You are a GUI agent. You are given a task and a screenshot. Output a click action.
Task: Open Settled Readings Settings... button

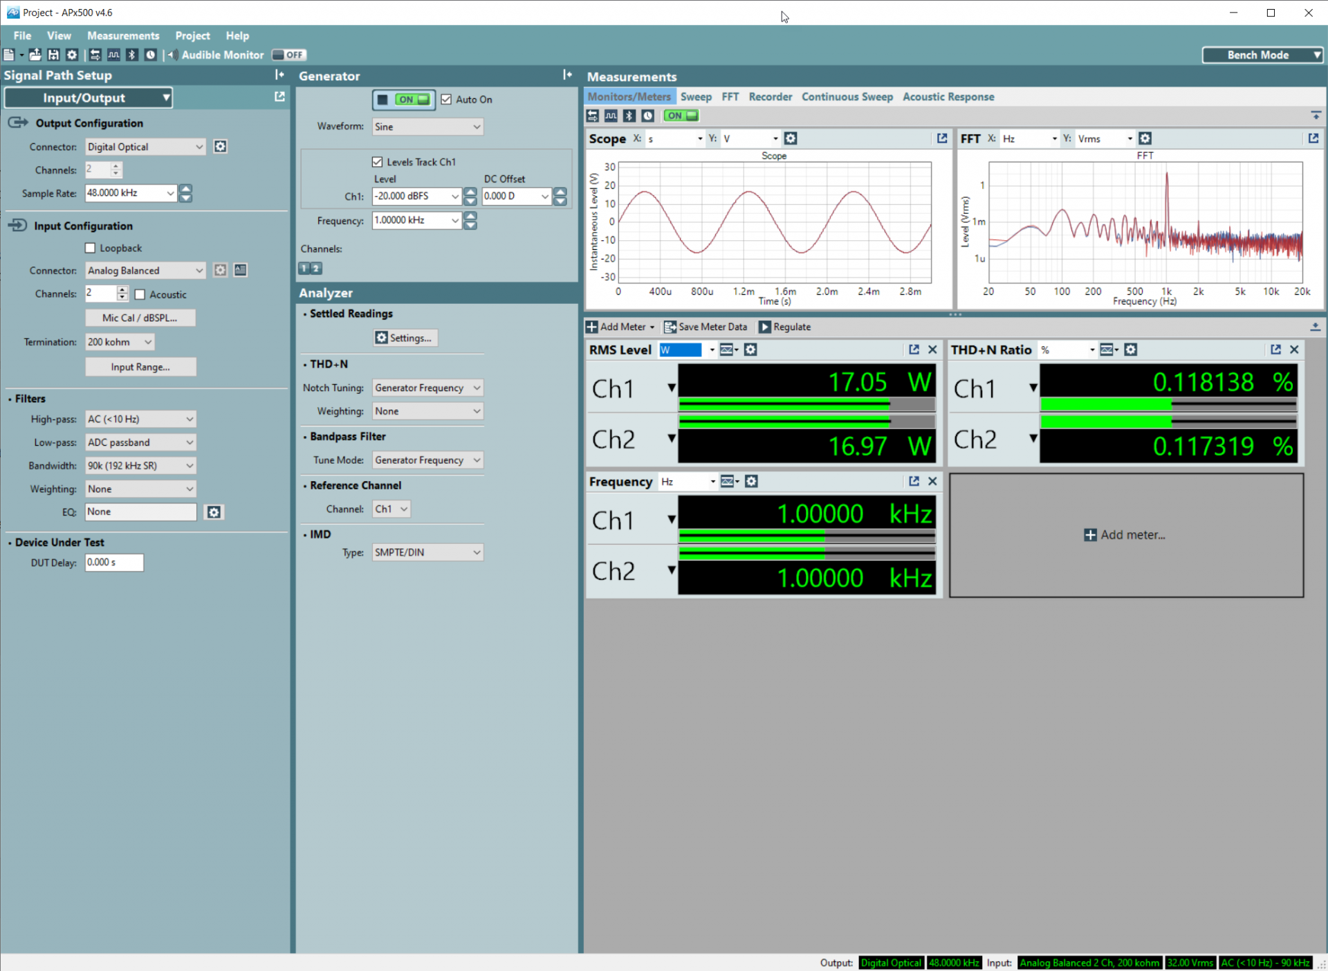click(405, 338)
